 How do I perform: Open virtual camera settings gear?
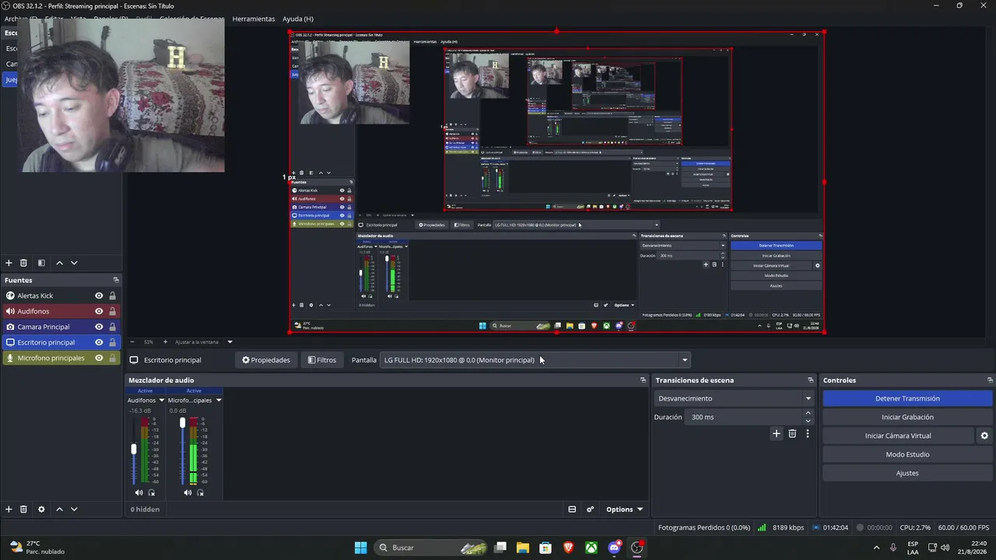[x=984, y=436]
